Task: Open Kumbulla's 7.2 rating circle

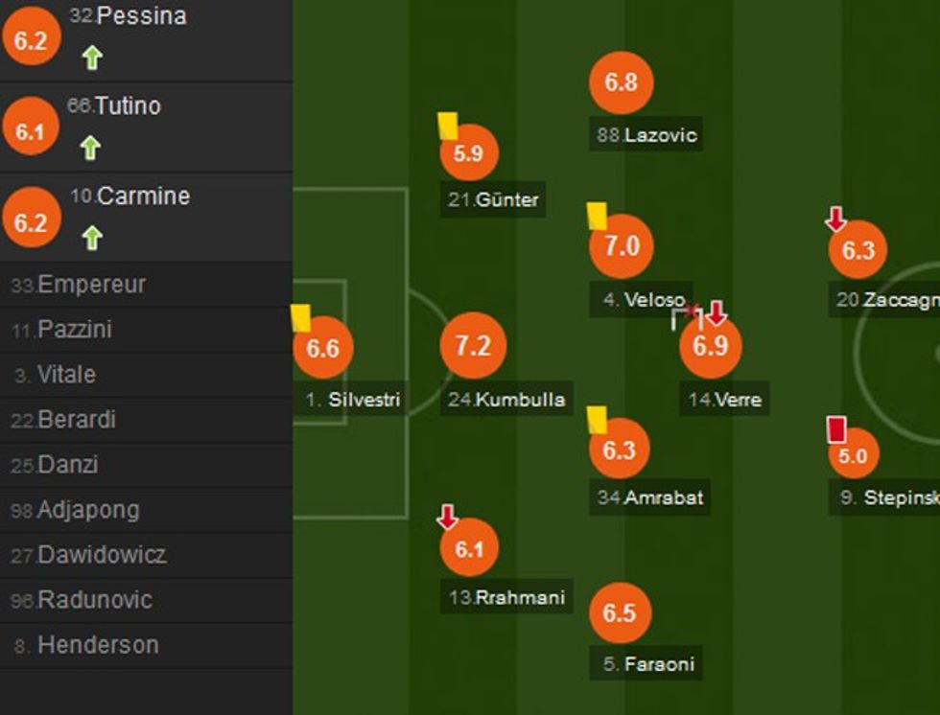Action: pos(473,346)
